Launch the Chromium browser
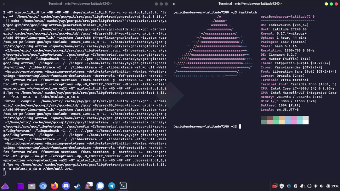Image resolution: width=340 pixels, height=191 pixels. [43, 186]
